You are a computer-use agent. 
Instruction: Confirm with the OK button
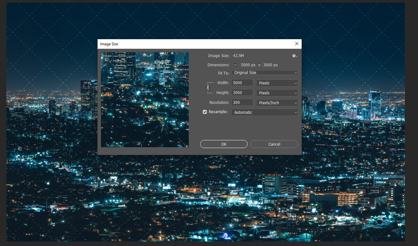224,144
